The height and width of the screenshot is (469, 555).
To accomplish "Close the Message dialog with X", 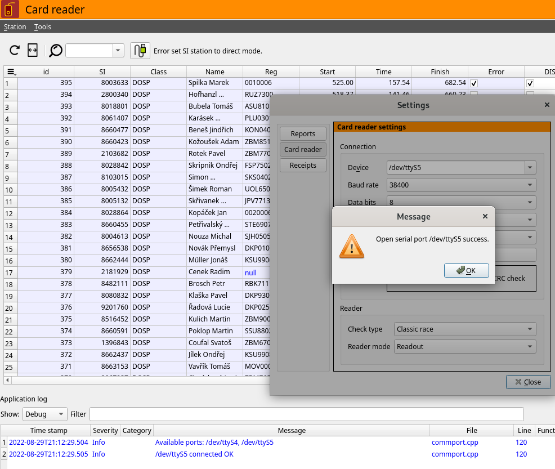I will 485,216.
